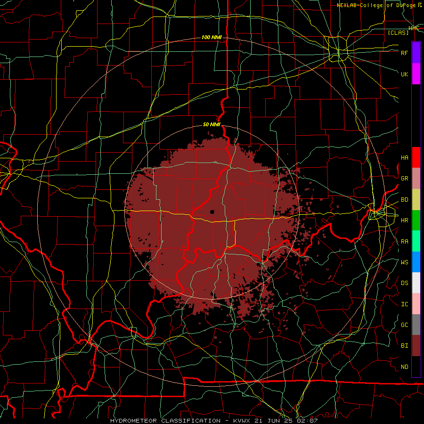Click the UK magenta legend swatch
Viewport: 424px width, 424px height.
416,74
